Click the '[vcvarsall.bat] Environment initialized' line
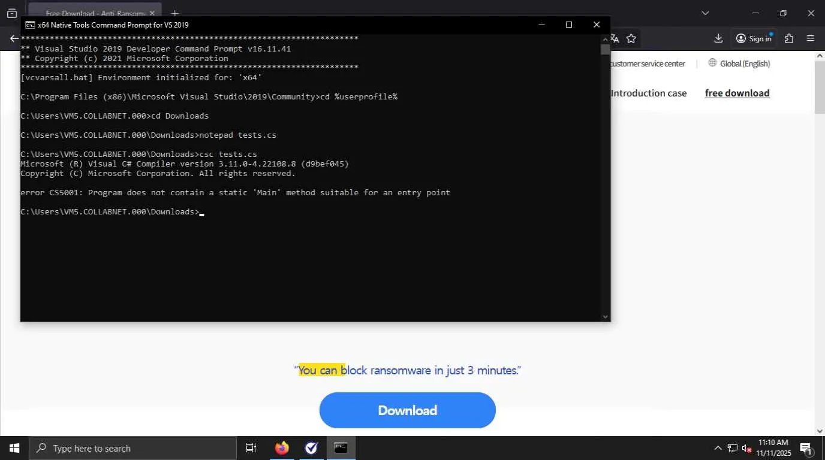Image resolution: width=825 pixels, height=460 pixels. pyautogui.click(x=141, y=77)
